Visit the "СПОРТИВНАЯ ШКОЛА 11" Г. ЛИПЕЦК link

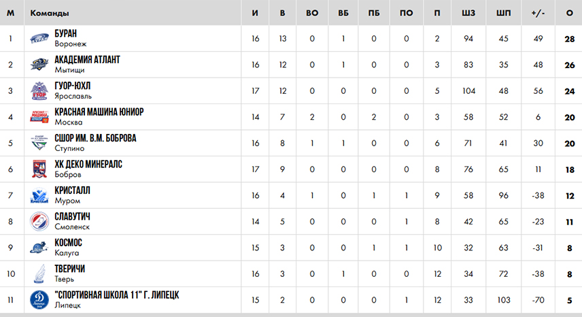click(116, 295)
